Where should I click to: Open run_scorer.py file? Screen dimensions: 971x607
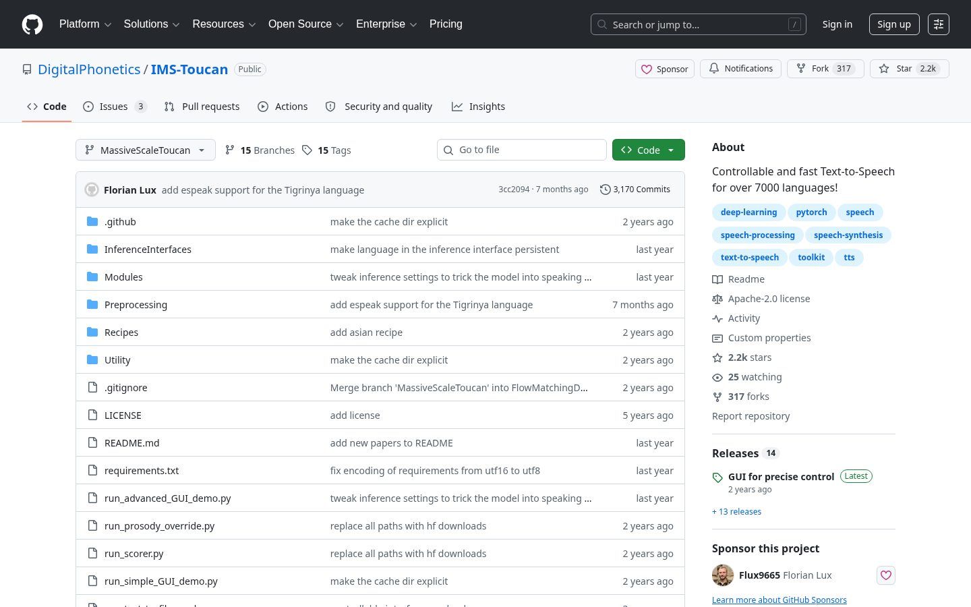point(134,553)
